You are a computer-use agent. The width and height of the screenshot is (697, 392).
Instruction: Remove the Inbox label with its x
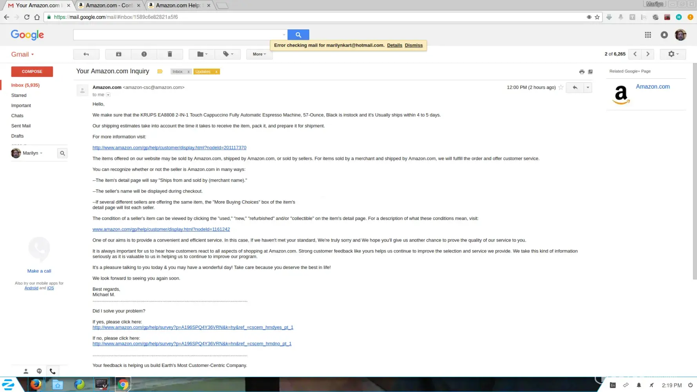189,72
